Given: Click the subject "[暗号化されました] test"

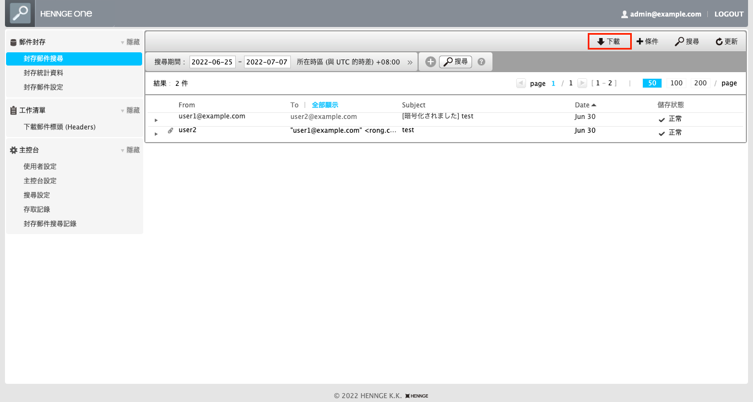Looking at the screenshot, I should tap(438, 116).
